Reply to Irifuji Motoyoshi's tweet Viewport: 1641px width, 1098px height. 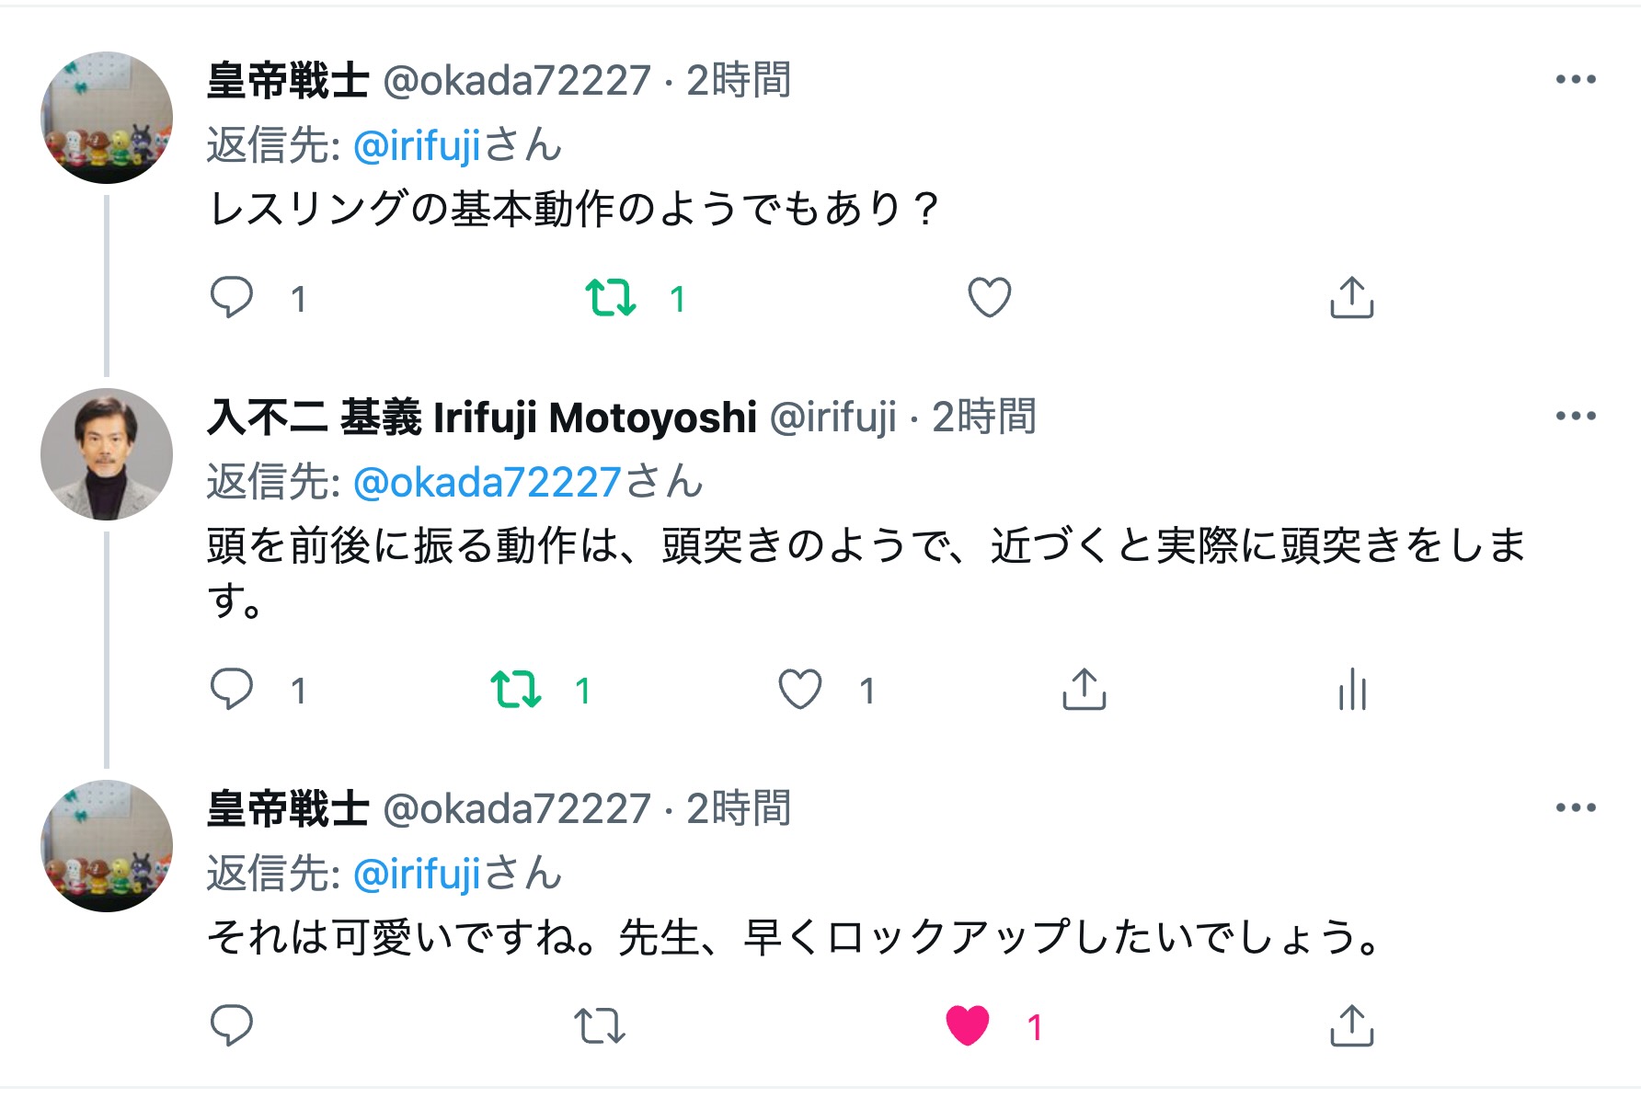click(232, 690)
